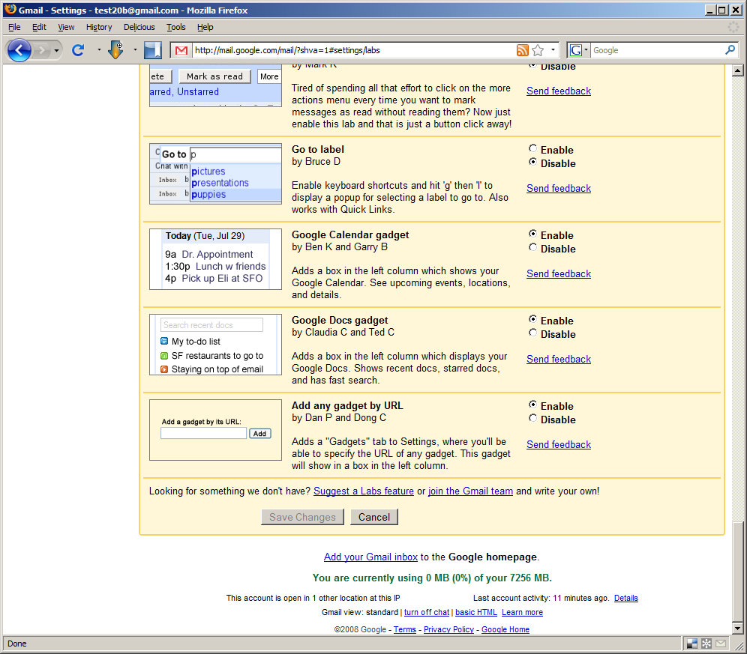
Task: Enable the Google Calendar gadget
Action: (x=532, y=234)
